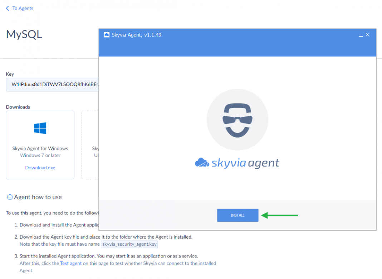382x279 pixels.
Task: Click the info icon beside Agent how to use
Action: coord(10,197)
